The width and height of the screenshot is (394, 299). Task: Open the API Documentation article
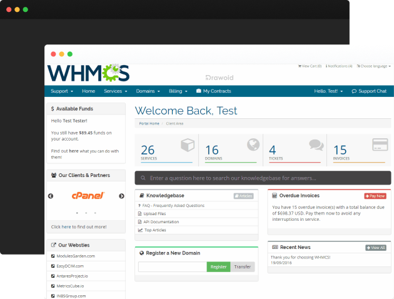(x=161, y=222)
